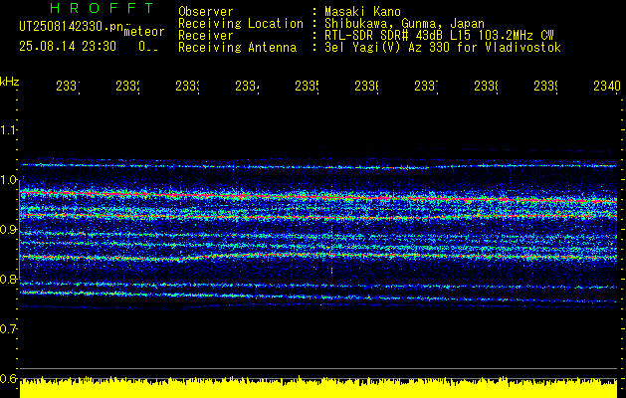Click the kHz axis unit label
This screenshot has width=626, height=398.
coord(9,82)
